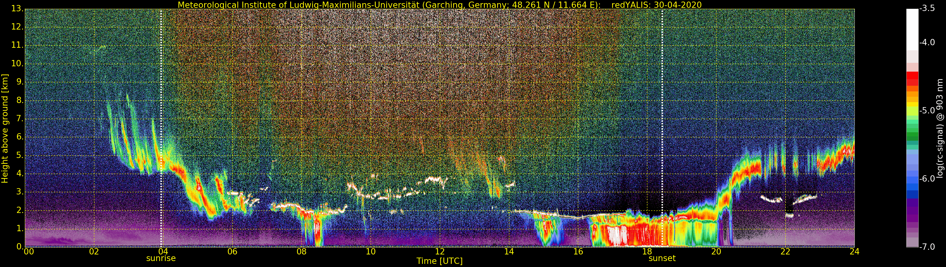The height and width of the screenshot is (267, 946).
Task: Click the height axis tick label '13'
Action: pos(17,9)
